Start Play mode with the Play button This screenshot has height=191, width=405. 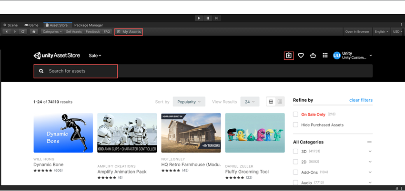click(199, 18)
